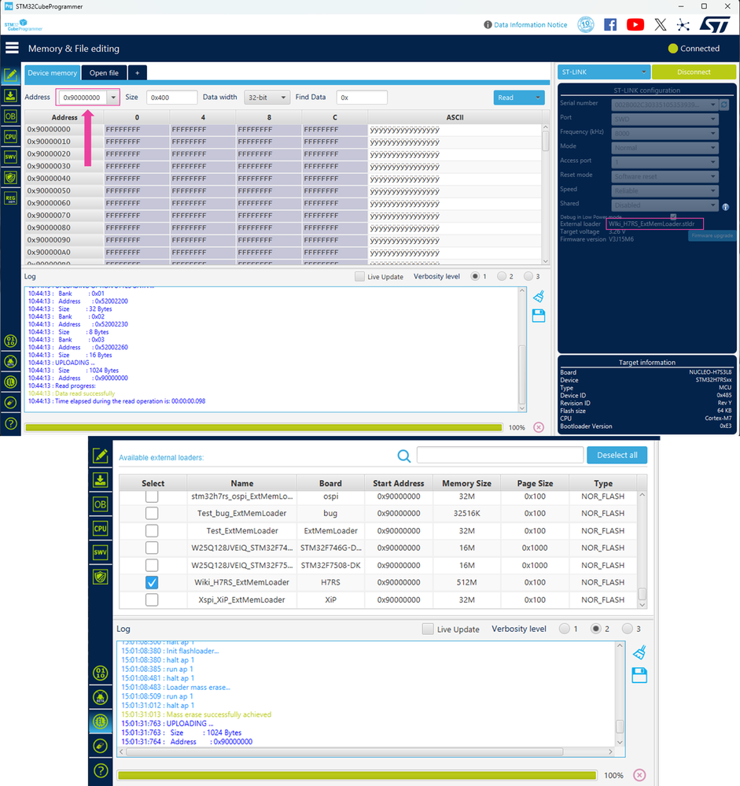The width and height of the screenshot is (740, 786).
Task: Open CPU view in upper window sidebar
Action: pos(10,136)
